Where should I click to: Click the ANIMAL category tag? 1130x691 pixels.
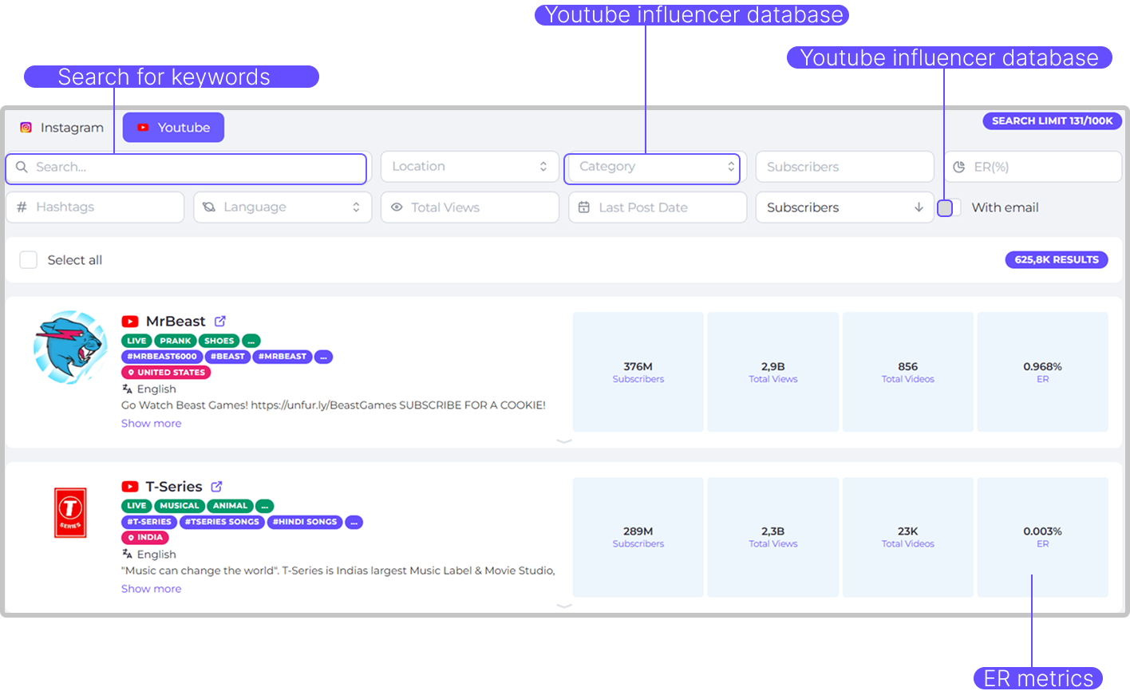[x=231, y=506]
